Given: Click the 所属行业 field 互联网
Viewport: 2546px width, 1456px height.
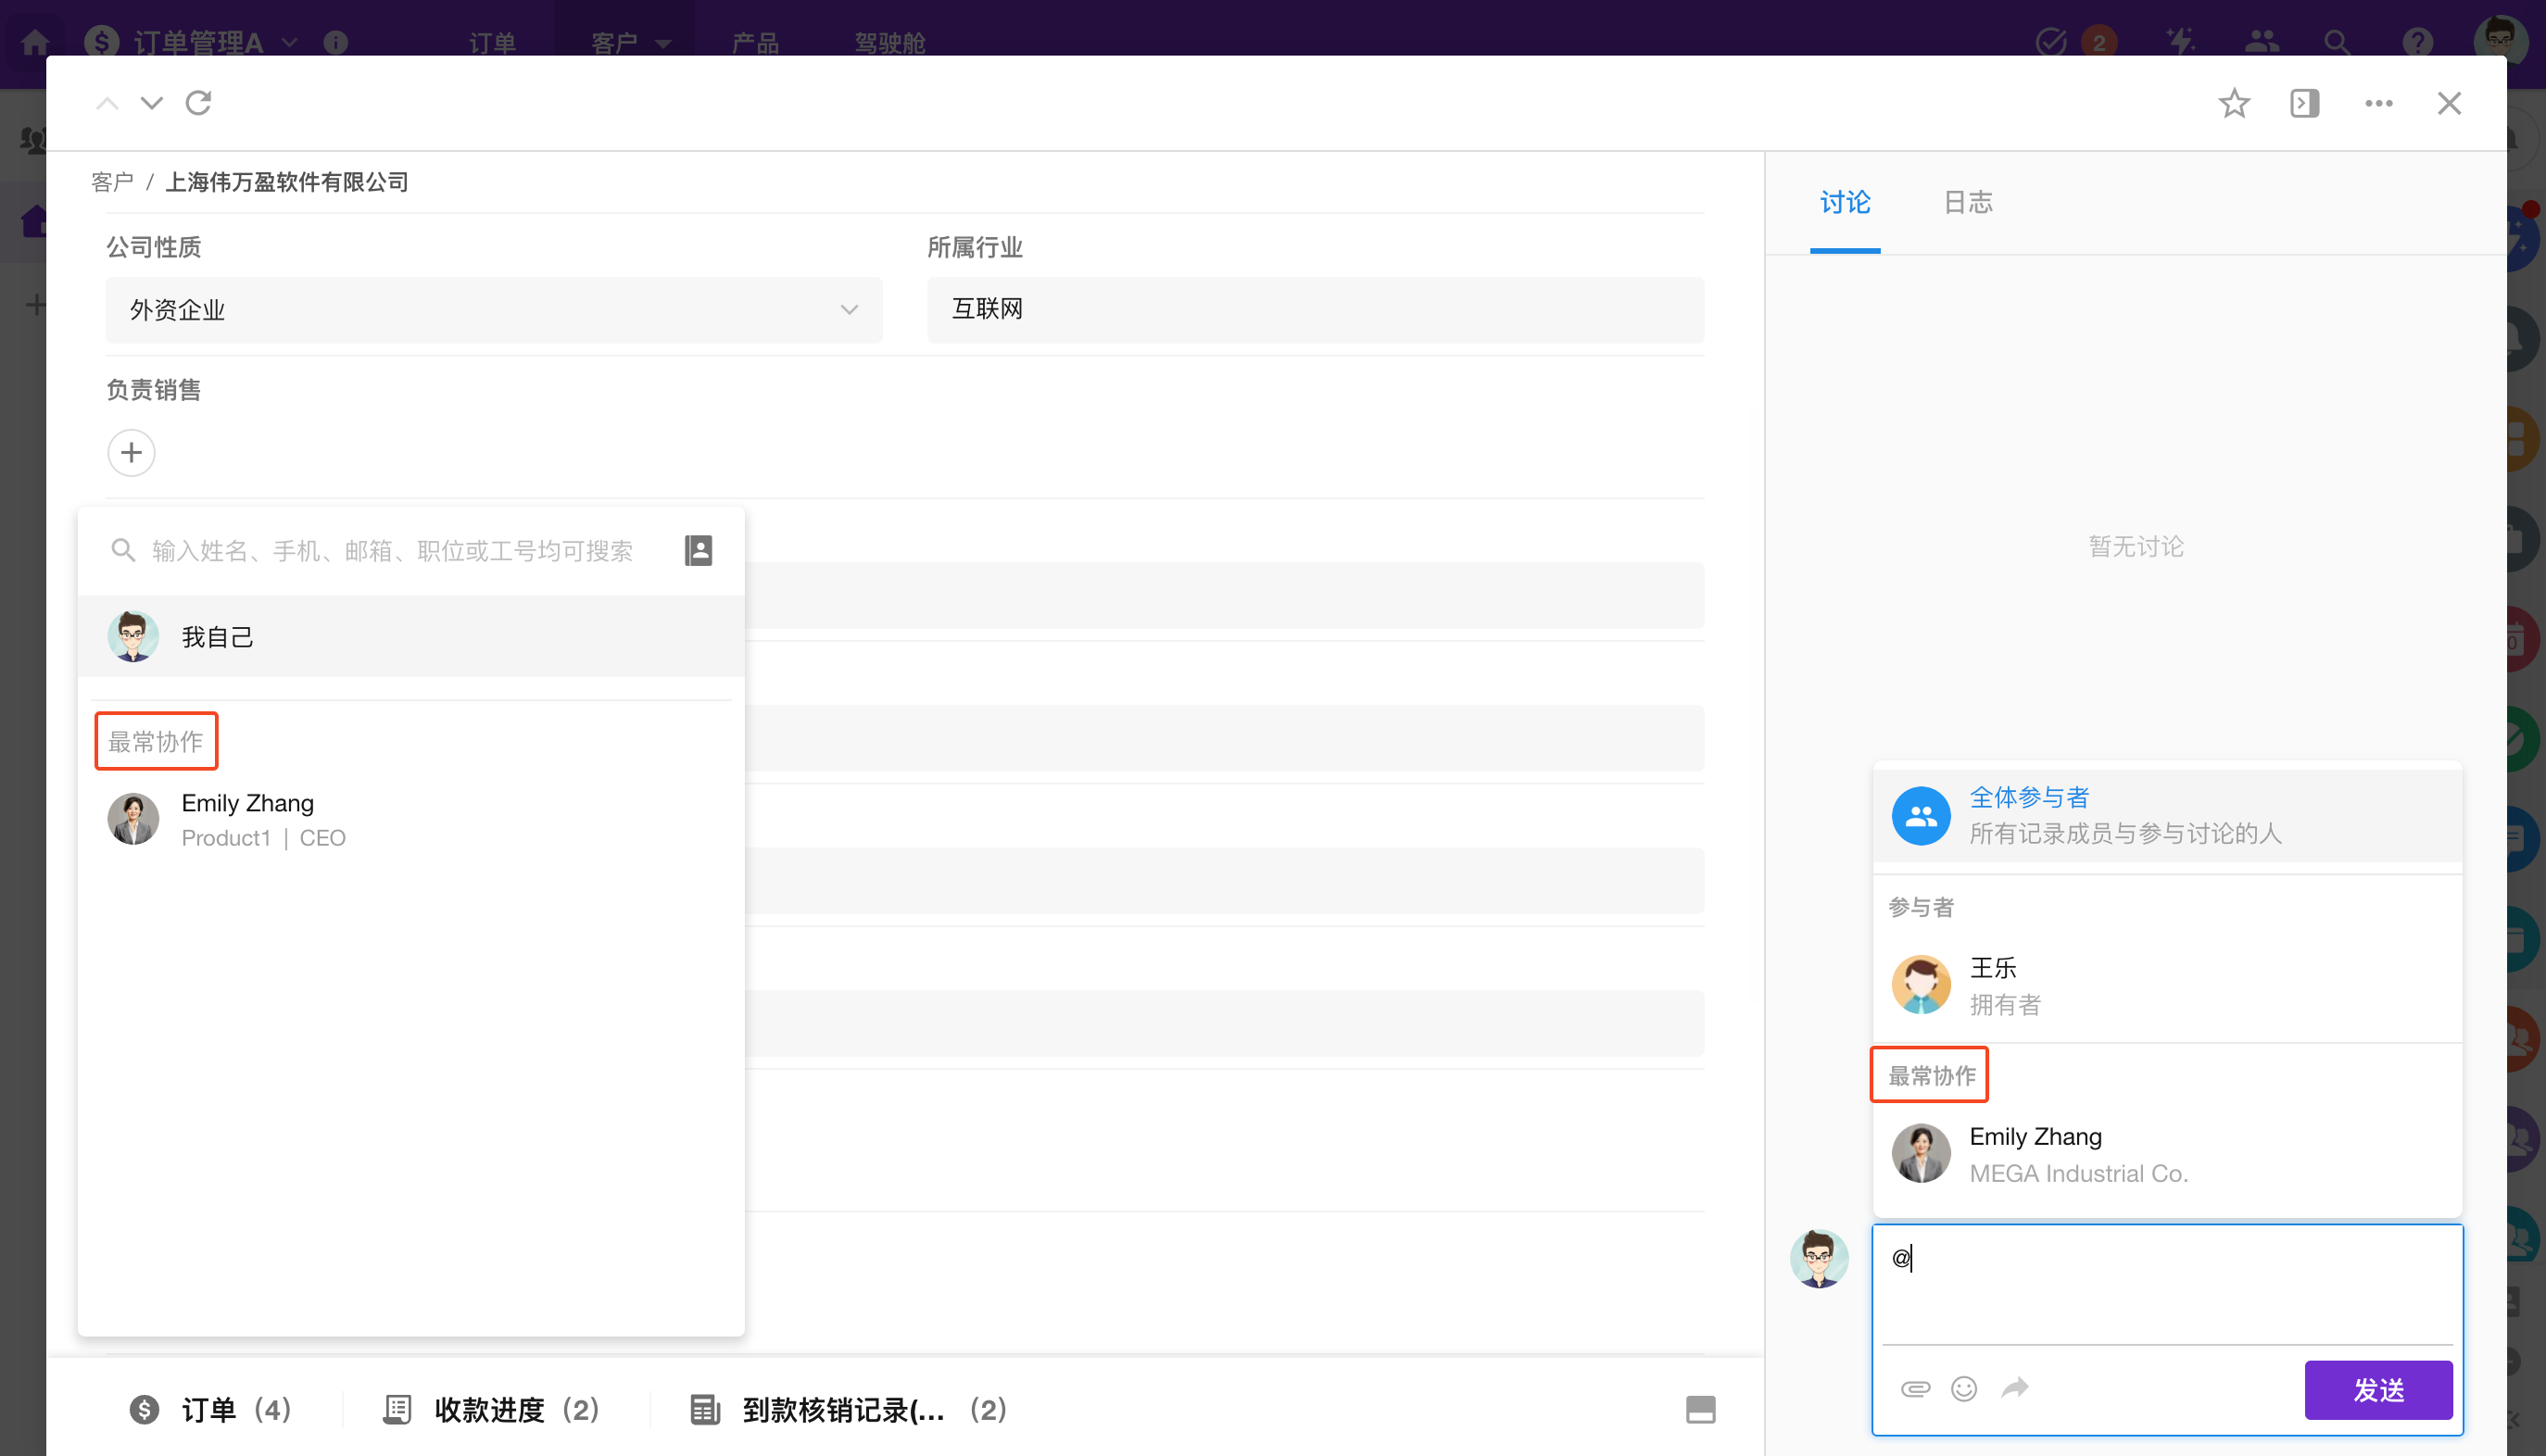Looking at the screenshot, I should [1315, 310].
